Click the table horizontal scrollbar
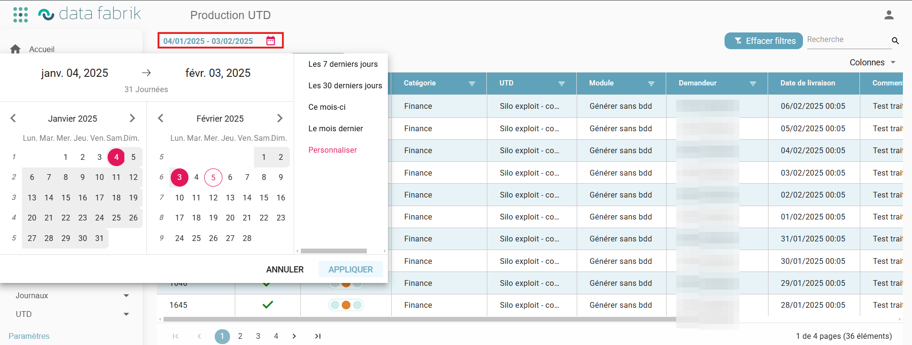This screenshot has height=345, width=912. point(419,319)
